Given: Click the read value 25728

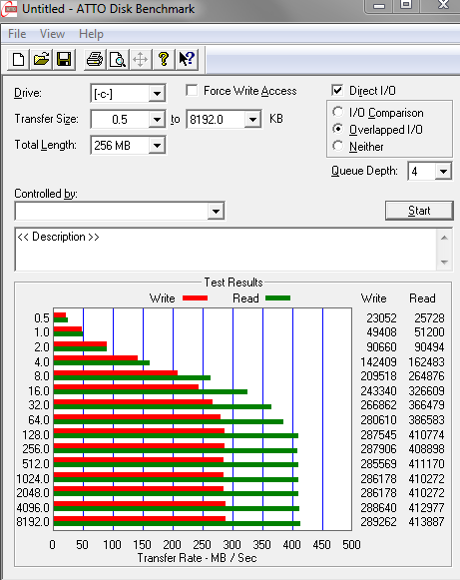Looking at the screenshot, I should (429, 318).
